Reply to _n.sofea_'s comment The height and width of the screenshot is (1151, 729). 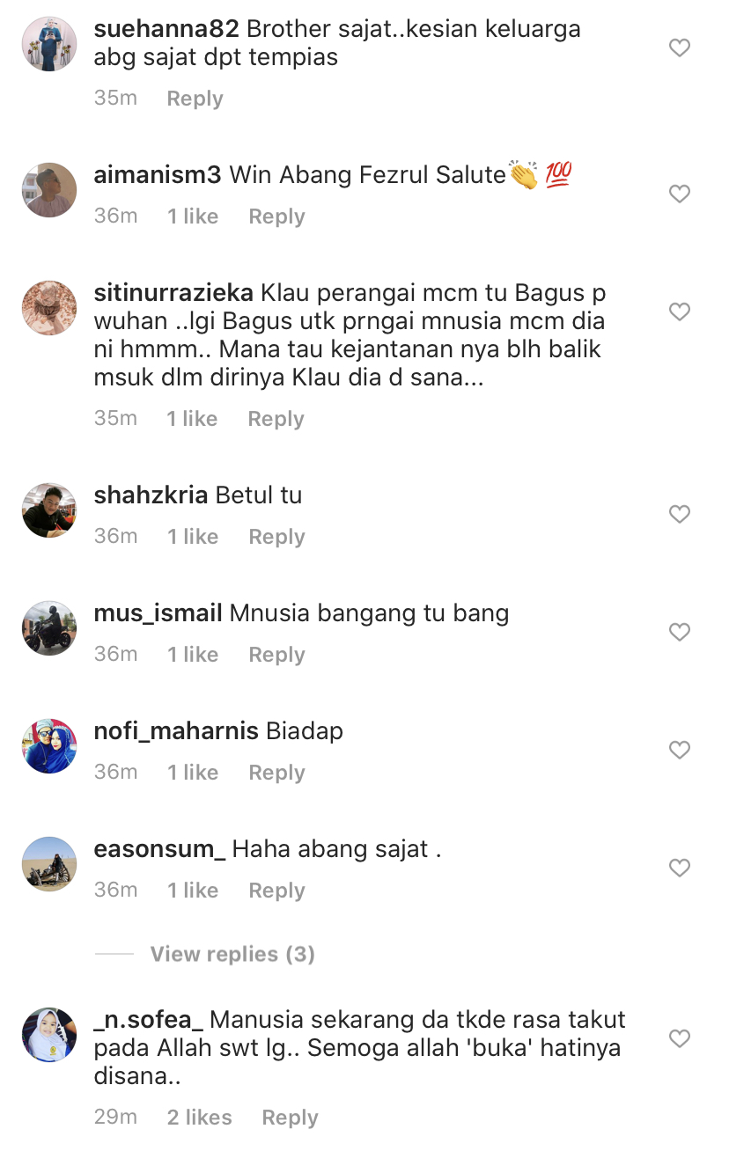click(x=290, y=1118)
